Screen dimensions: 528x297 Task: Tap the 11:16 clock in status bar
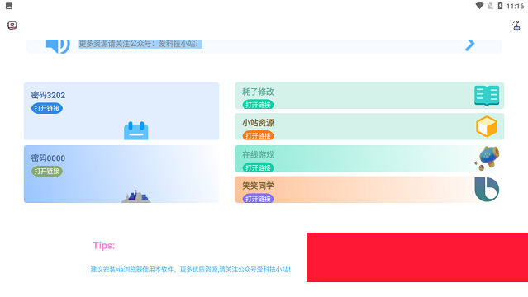tap(515, 6)
